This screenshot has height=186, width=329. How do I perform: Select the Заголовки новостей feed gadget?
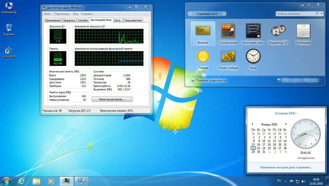[x=253, y=33]
